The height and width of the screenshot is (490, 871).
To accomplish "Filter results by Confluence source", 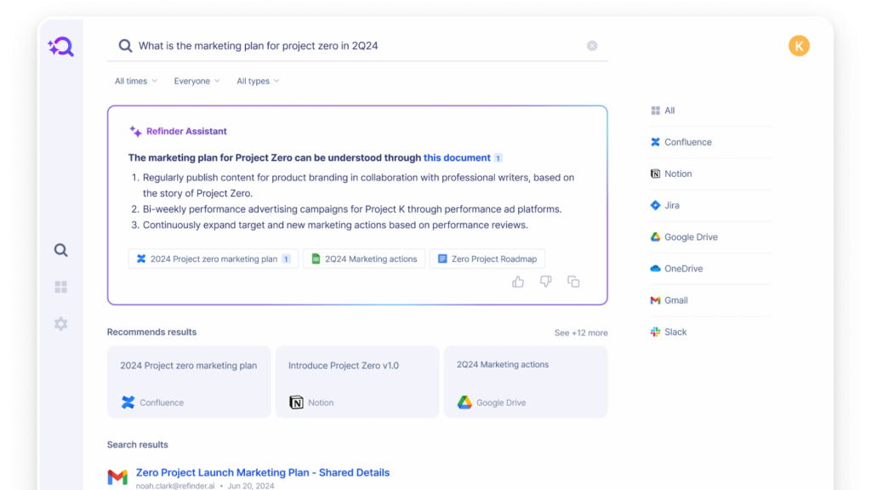I will point(687,142).
